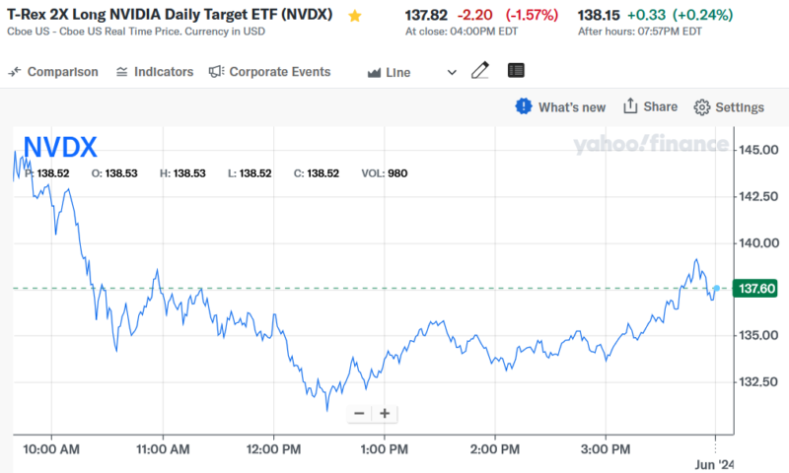Screen dimensions: 789x473
Task: Click the yellow watchlist star icon
Action: tap(355, 16)
